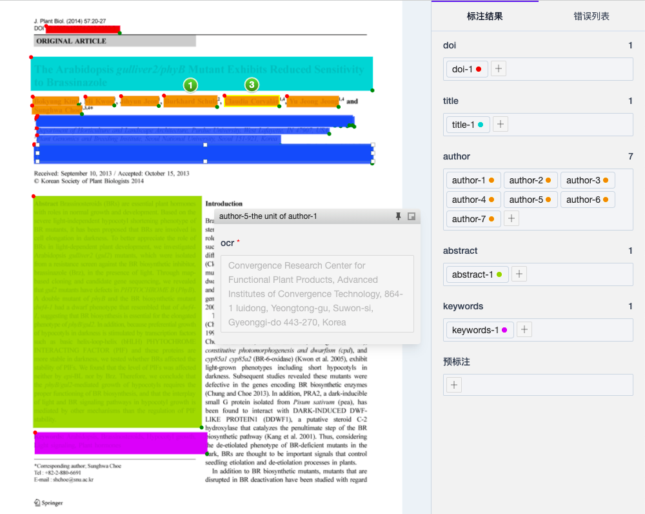The image size is (645, 514).
Task: Maximize the author-5 popup panel
Action: 412,216
